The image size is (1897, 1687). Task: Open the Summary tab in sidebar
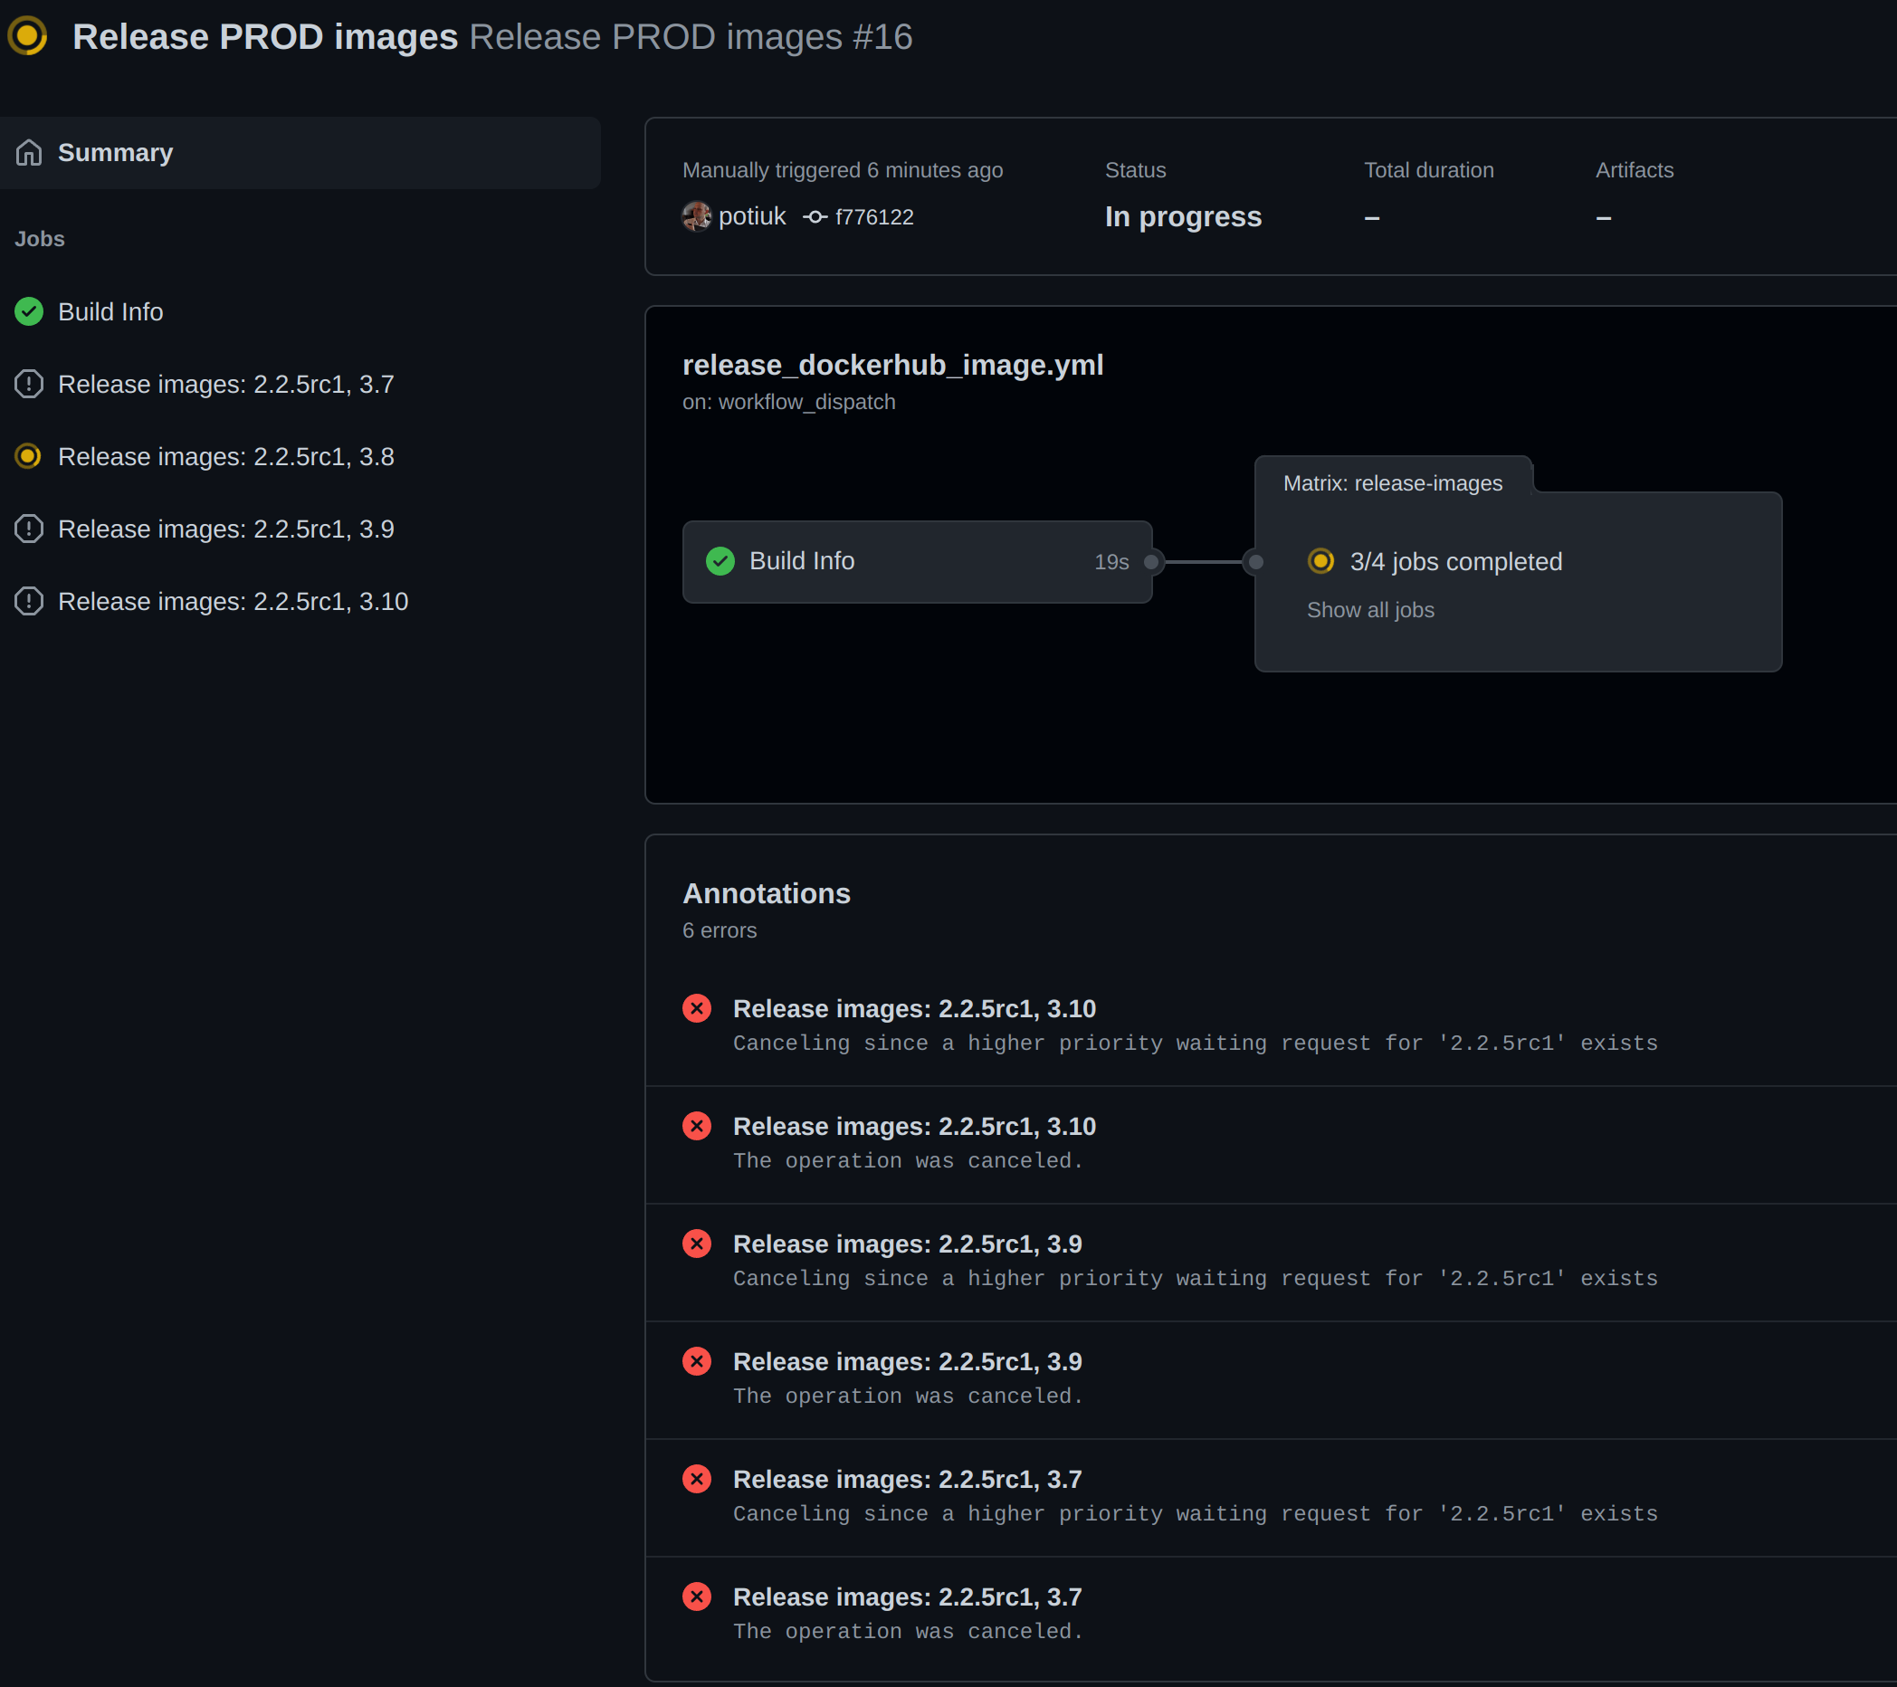point(115,152)
